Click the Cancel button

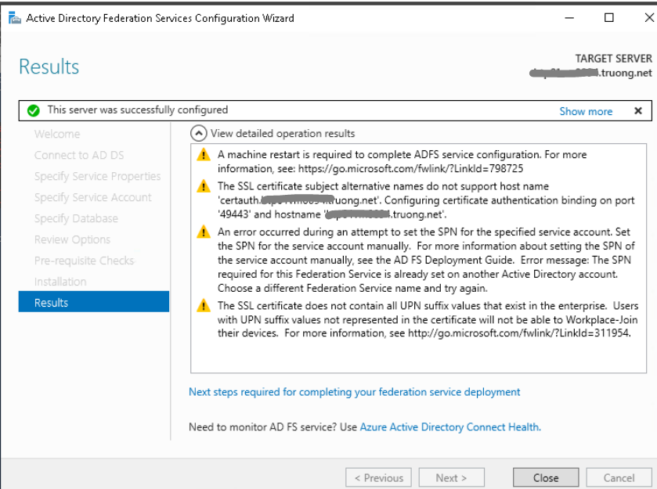point(619,477)
